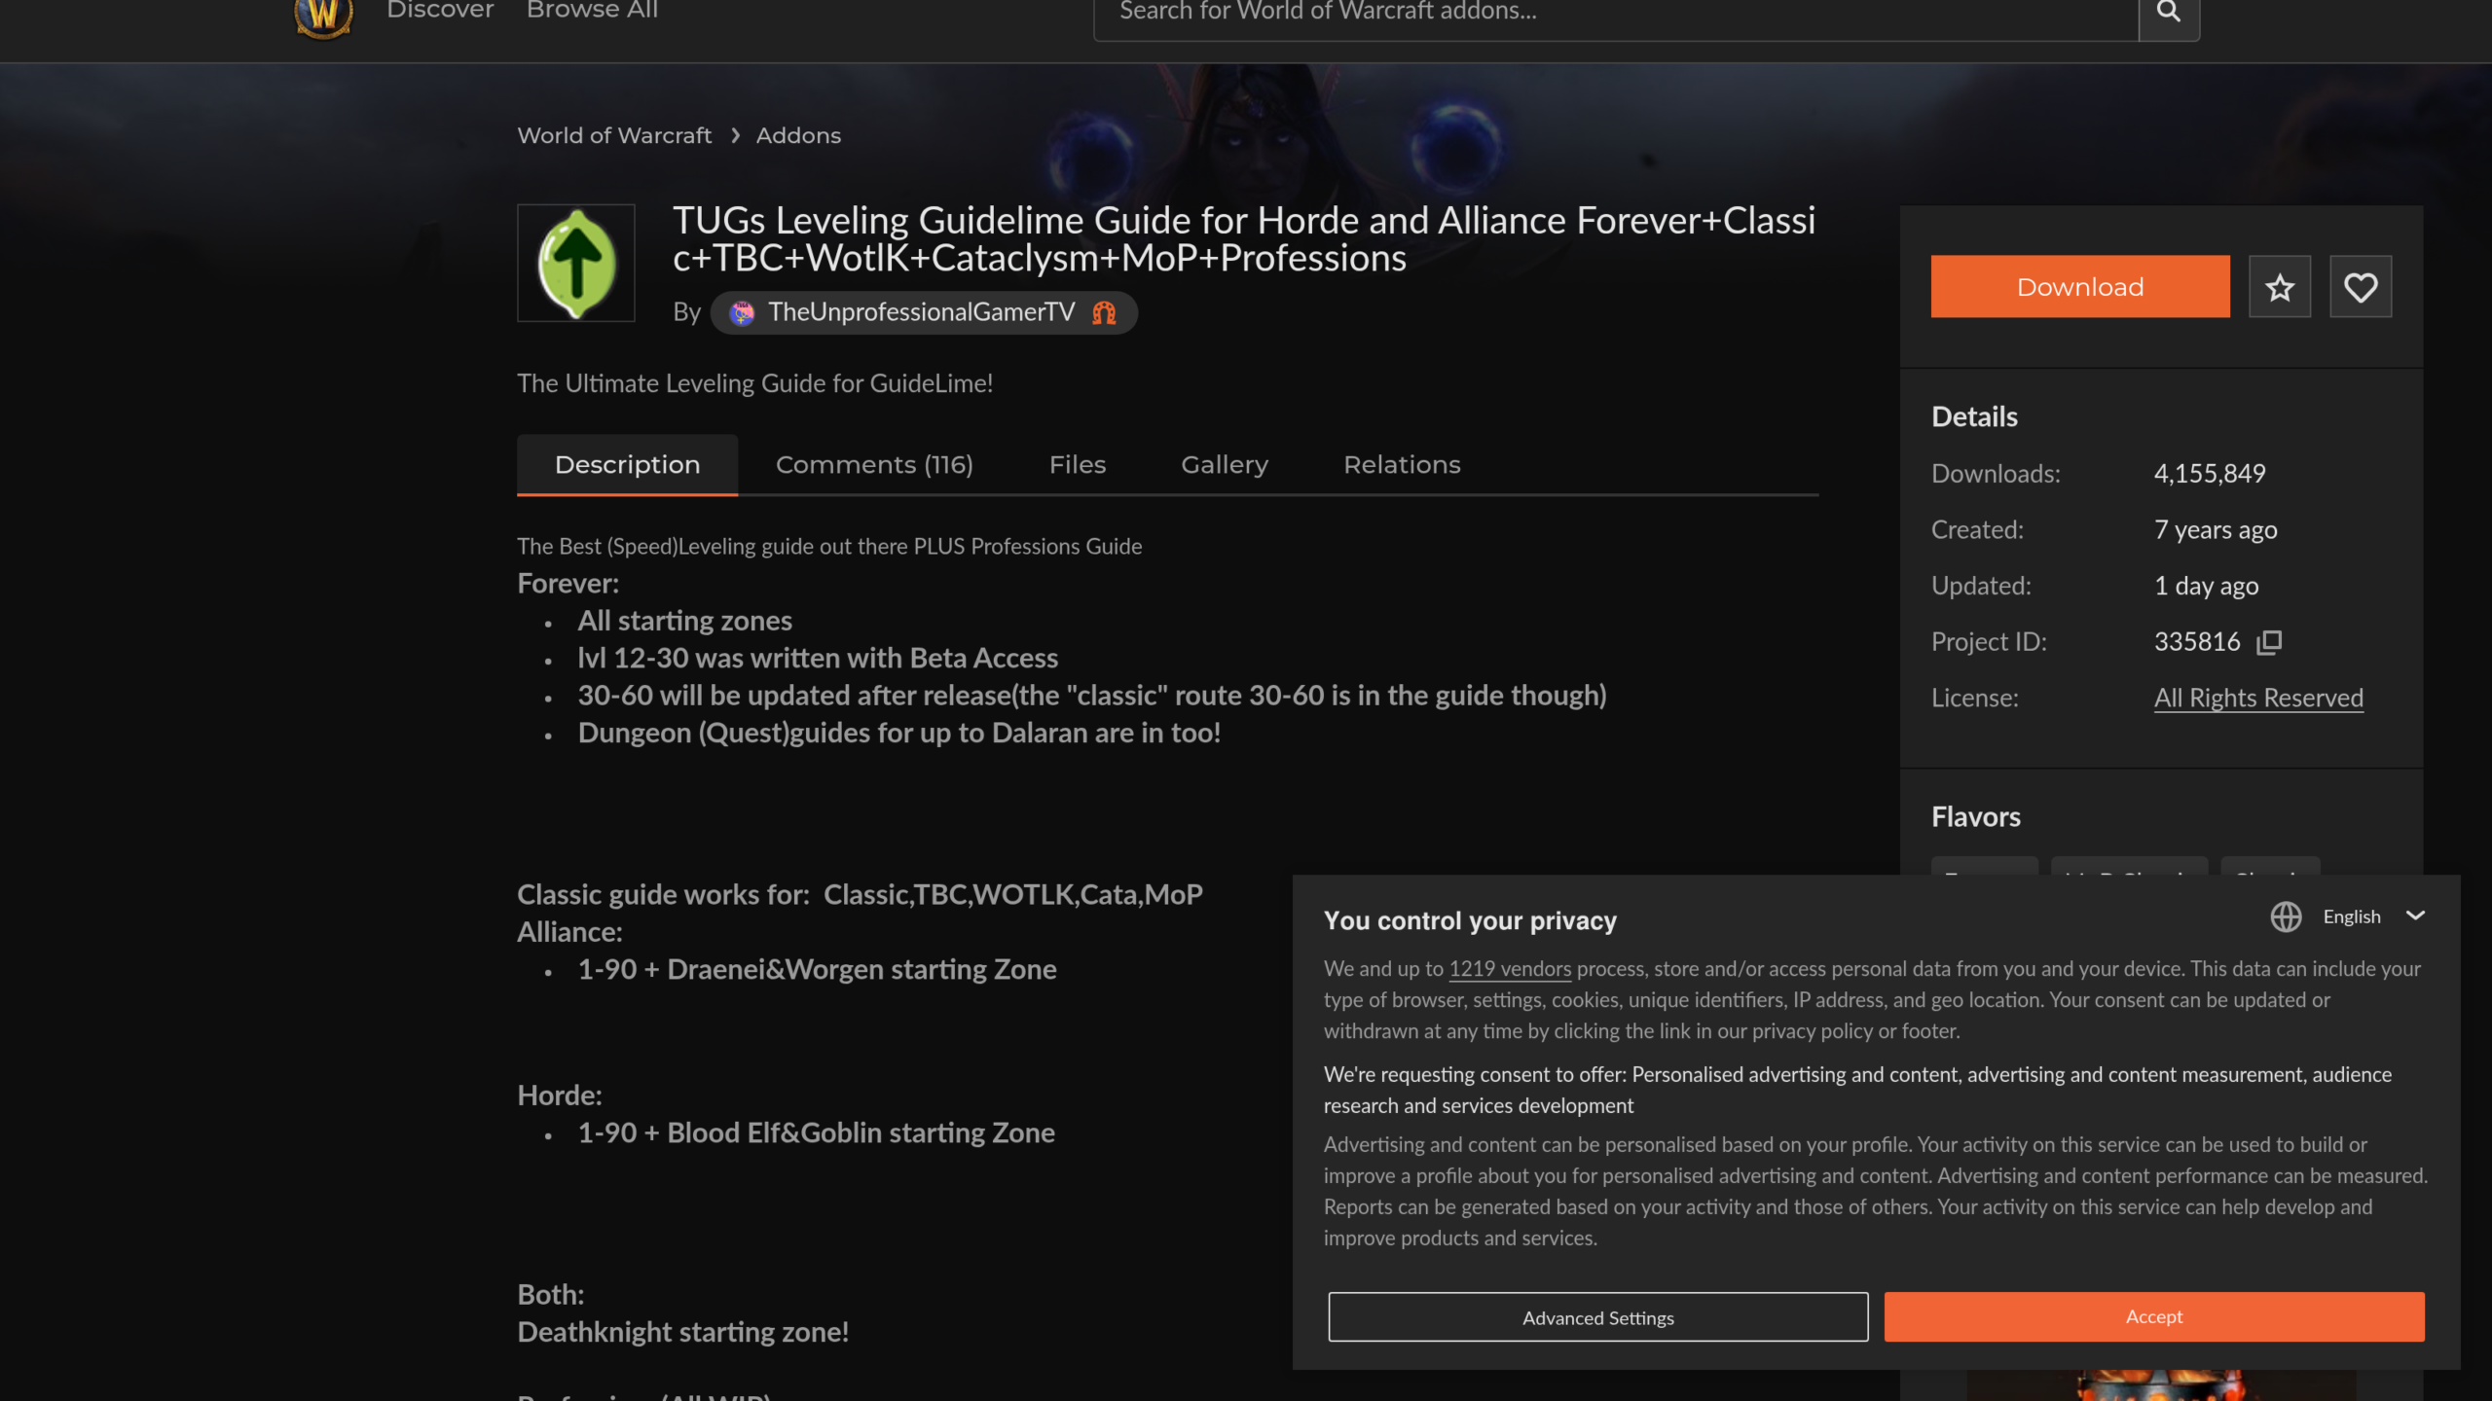The width and height of the screenshot is (2492, 1401).
Task: Select the Relations tab
Action: click(x=1402, y=465)
